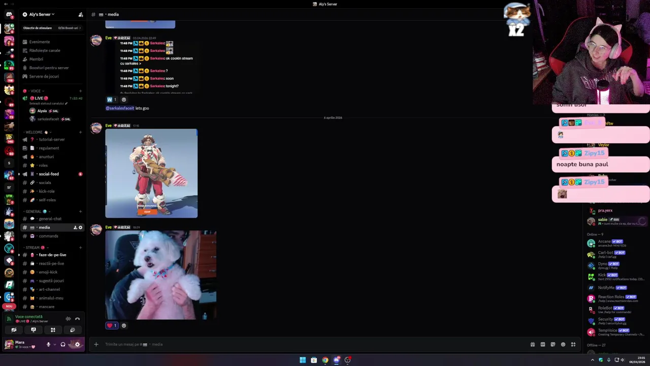Viewport: 650px width, 366px height.
Task: Mute microphone in user panel
Action: tap(48, 344)
